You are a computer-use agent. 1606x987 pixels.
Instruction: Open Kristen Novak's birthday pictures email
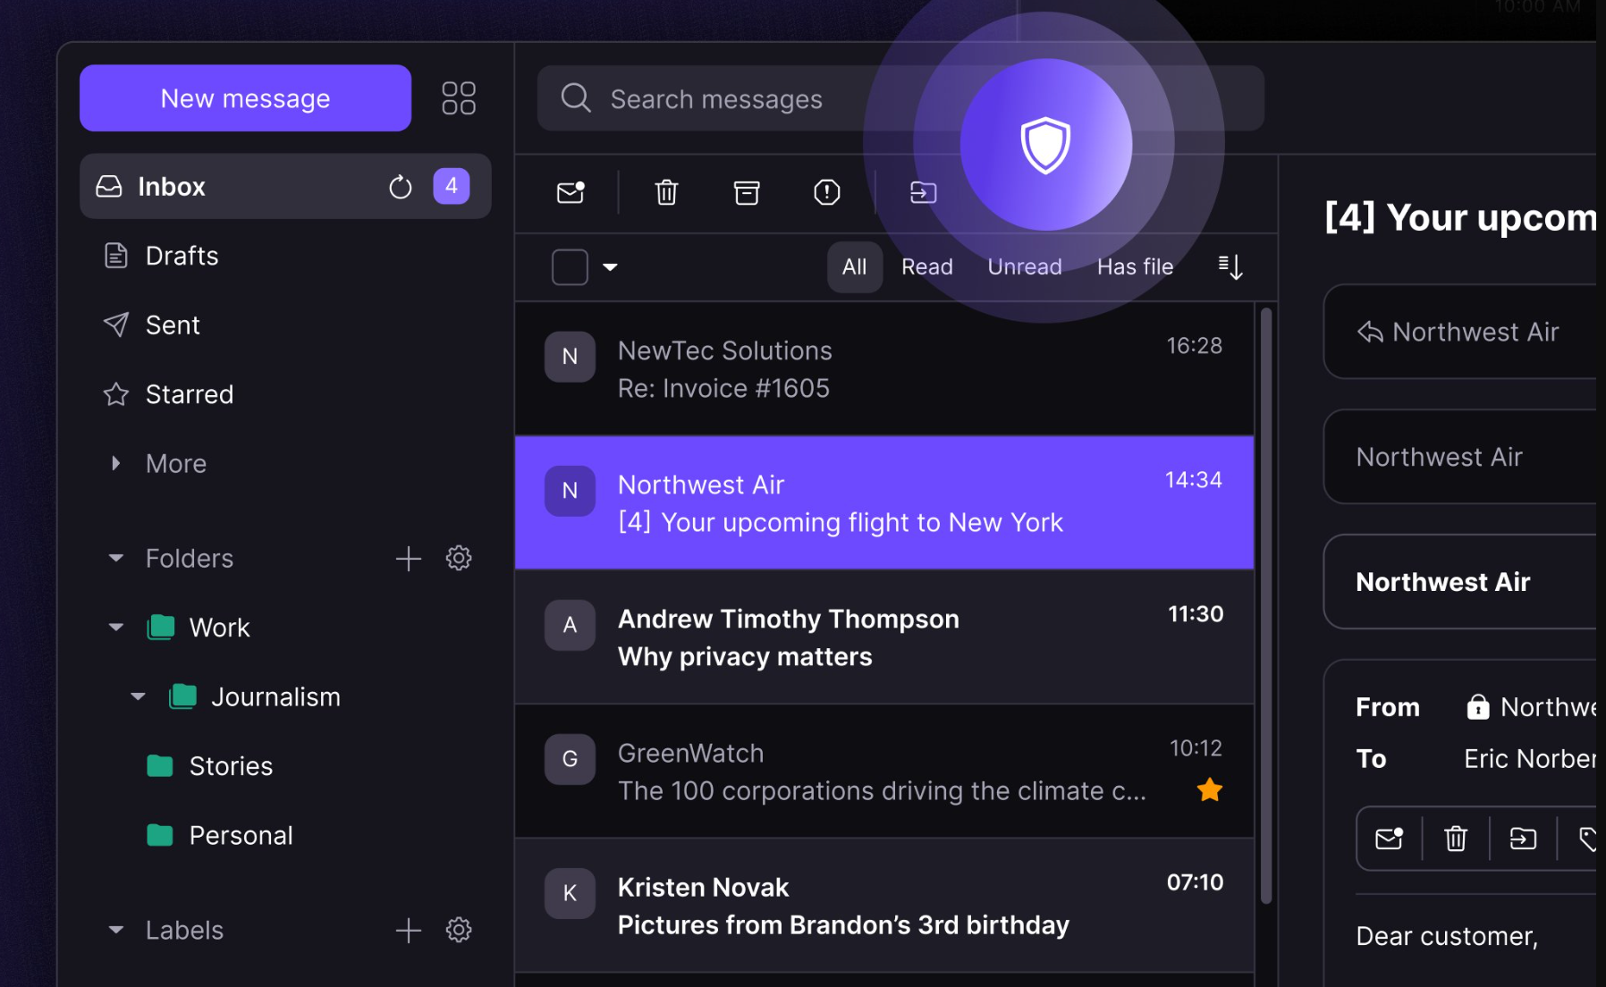click(884, 905)
